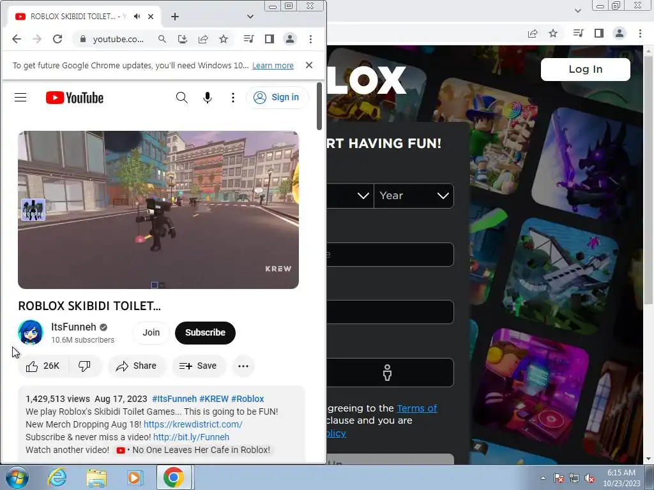This screenshot has width=654, height=490.
Task: Bookmark star in Roblox window
Action: (x=553, y=33)
